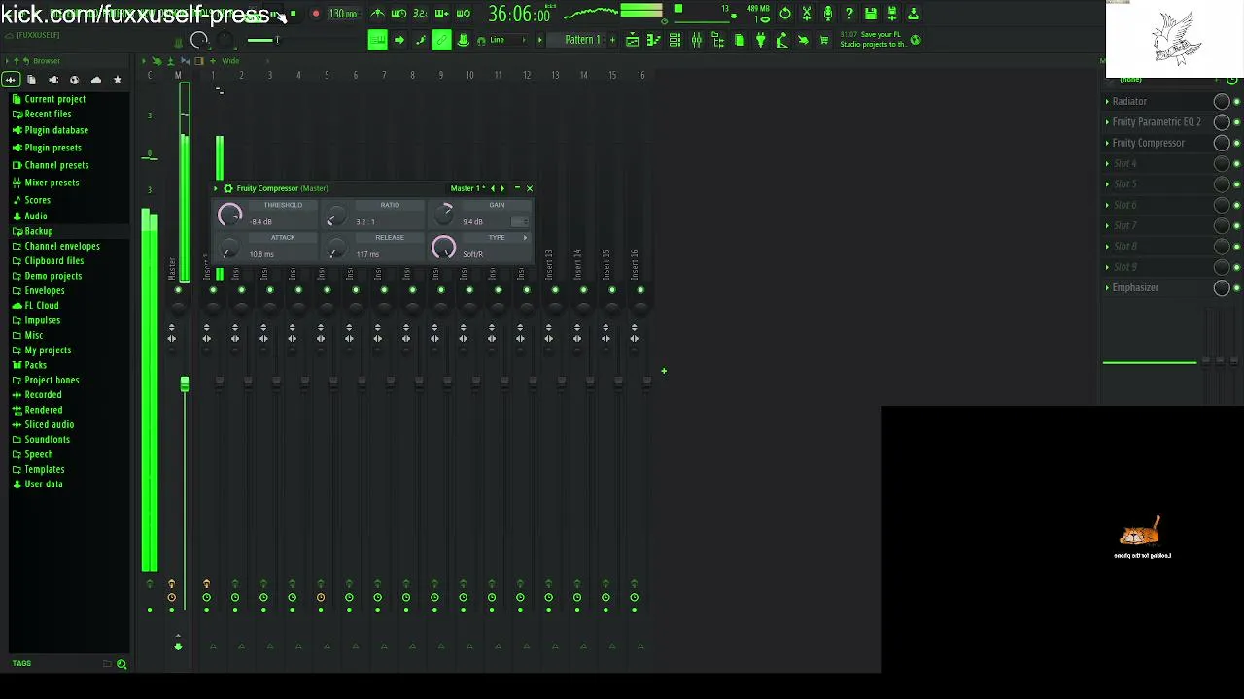Click the shopping cart icon
Screen dimensions: 1244x699
click(825, 40)
